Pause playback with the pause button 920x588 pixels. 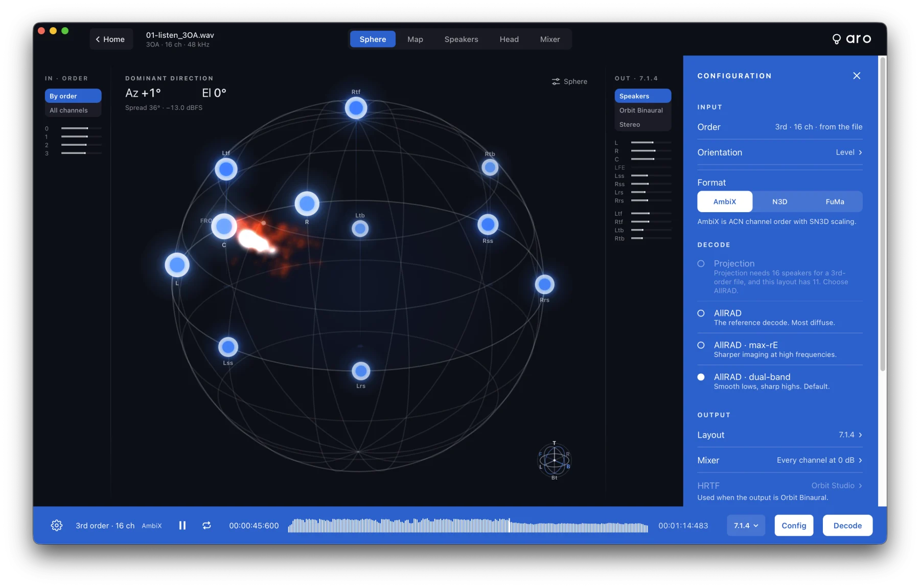coord(182,525)
